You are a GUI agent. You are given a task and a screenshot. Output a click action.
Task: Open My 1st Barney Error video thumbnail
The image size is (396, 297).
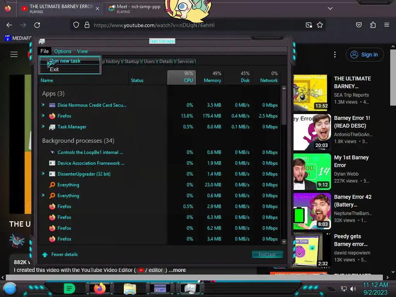[x=312, y=171]
